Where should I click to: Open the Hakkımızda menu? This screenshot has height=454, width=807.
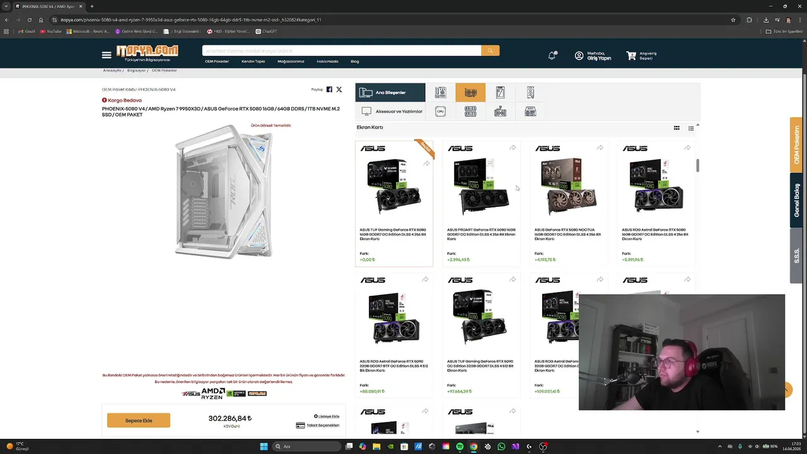[x=327, y=61]
